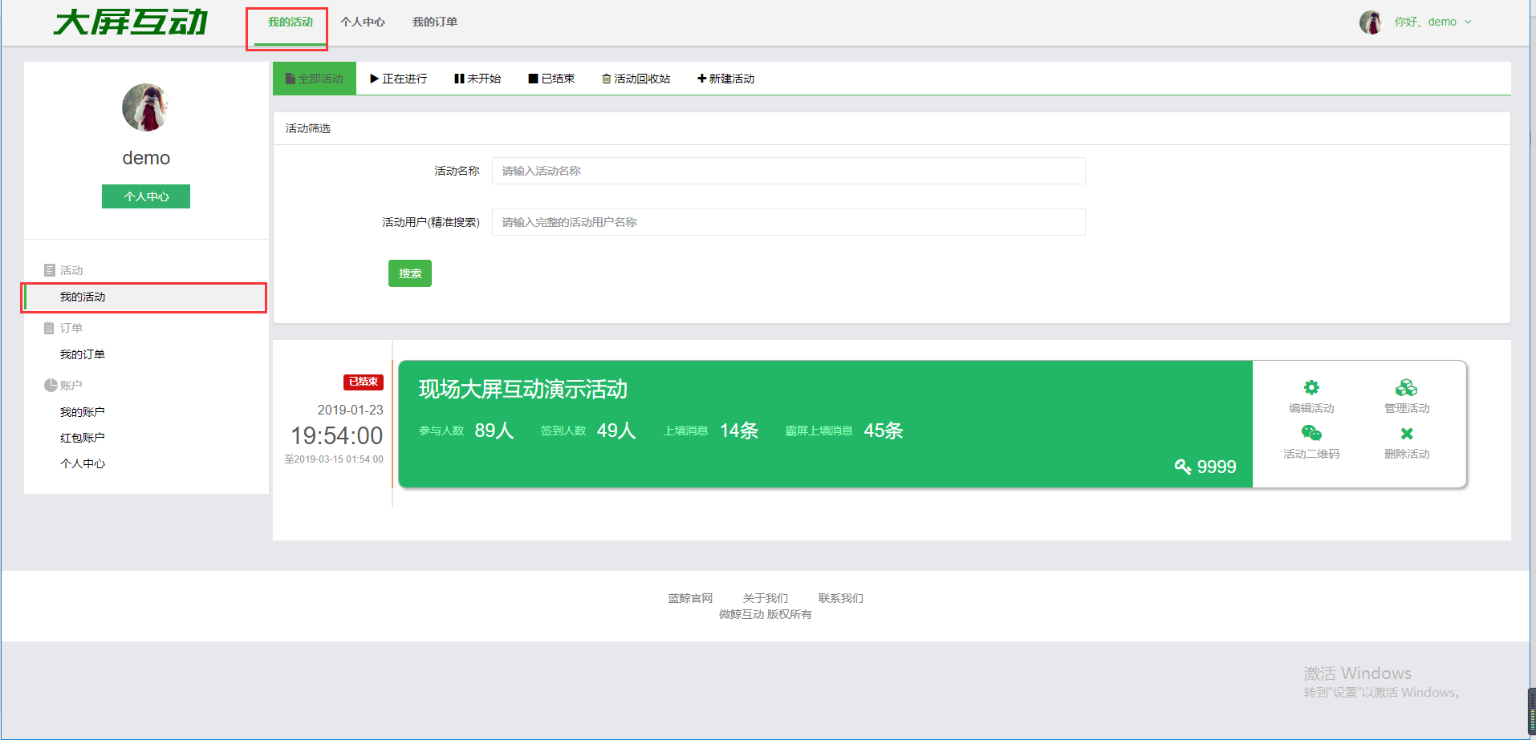Viewport: 1536px width, 740px height.
Task: Focus the 活动用户(精准搜索) text field
Action: (x=788, y=222)
